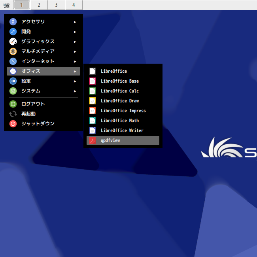The image size is (257, 257).
Task: Select the オフィス menu category
Action: click(x=43, y=71)
